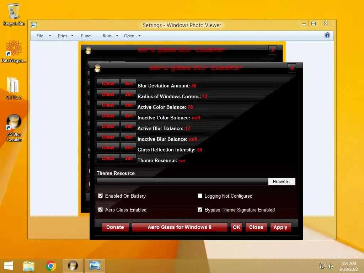Toggle Bypass Theme Signature Enabled checkbox
The image size is (364, 273).
click(x=200, y=210)
